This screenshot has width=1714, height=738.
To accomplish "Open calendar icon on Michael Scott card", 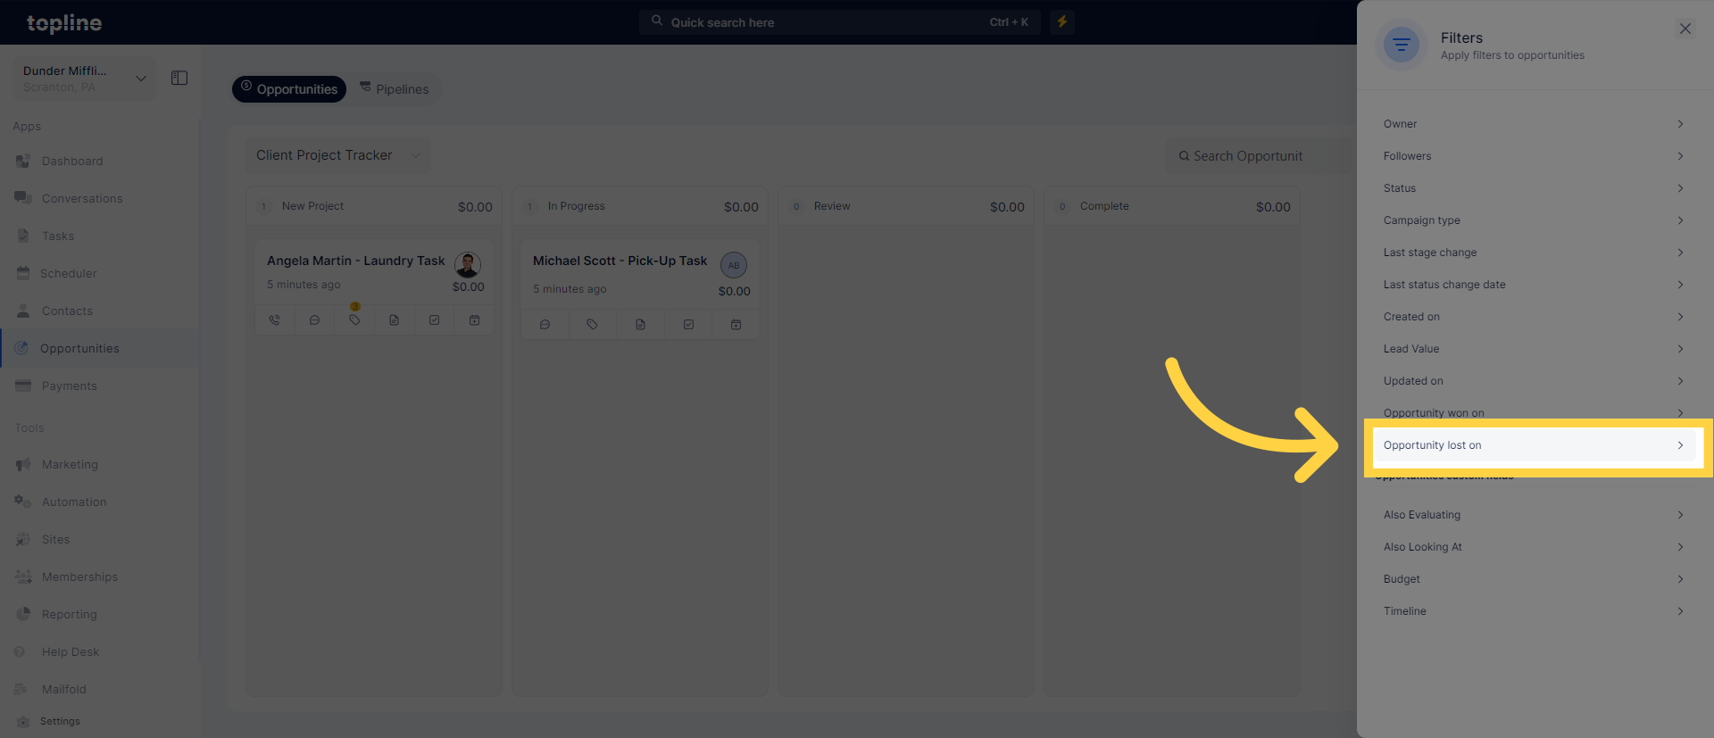I will point(736,325).
